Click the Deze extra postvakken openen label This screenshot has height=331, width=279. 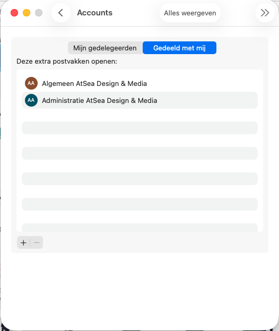point(67,61)
